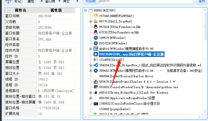Viewport: 208px width, 121px height.
Task: Select tree row 2823598 SDL_app 向日葵客户端-企业版
Action: [x=132, y=54]
